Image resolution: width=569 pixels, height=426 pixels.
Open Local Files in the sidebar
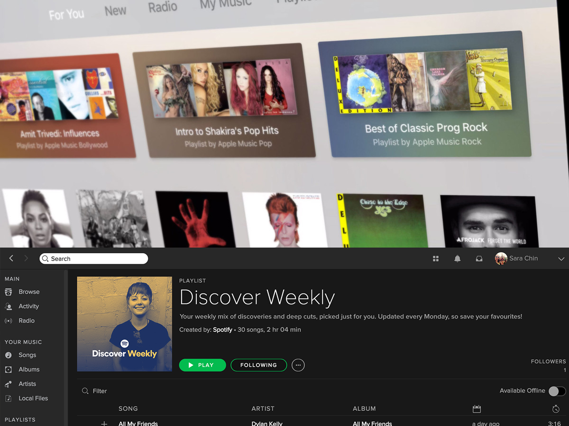point(33,398)
